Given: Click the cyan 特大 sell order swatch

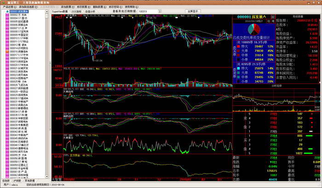Looking at the screenshot, I should 238,68.
